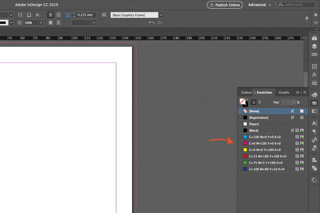This screenshot has height=213, width=320.
Task: Select formatting affects container button
Action: point(254,102)
